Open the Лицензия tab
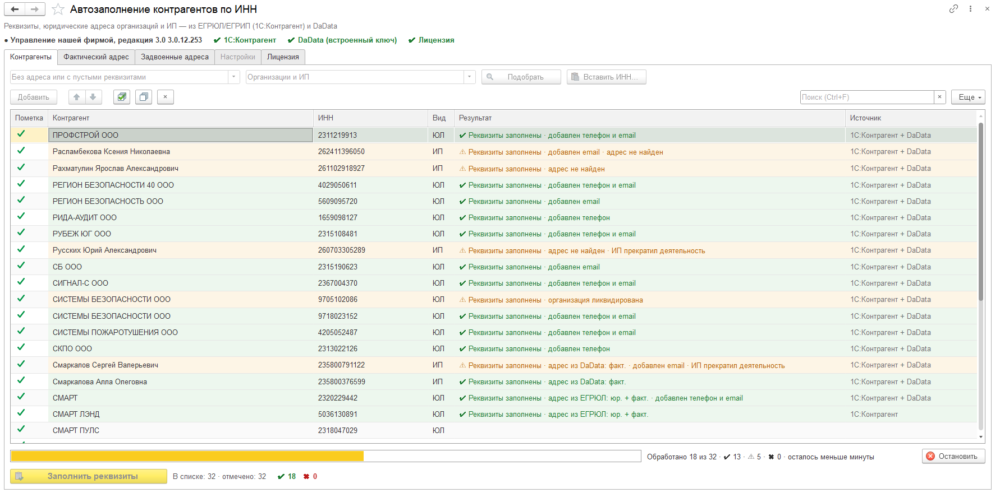The image size is (1000, 493). 283,57
